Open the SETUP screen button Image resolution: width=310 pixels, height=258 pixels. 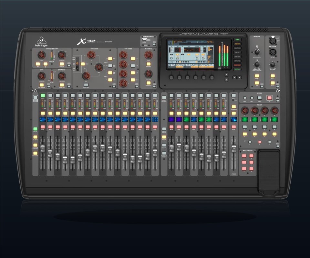[237, 52]
